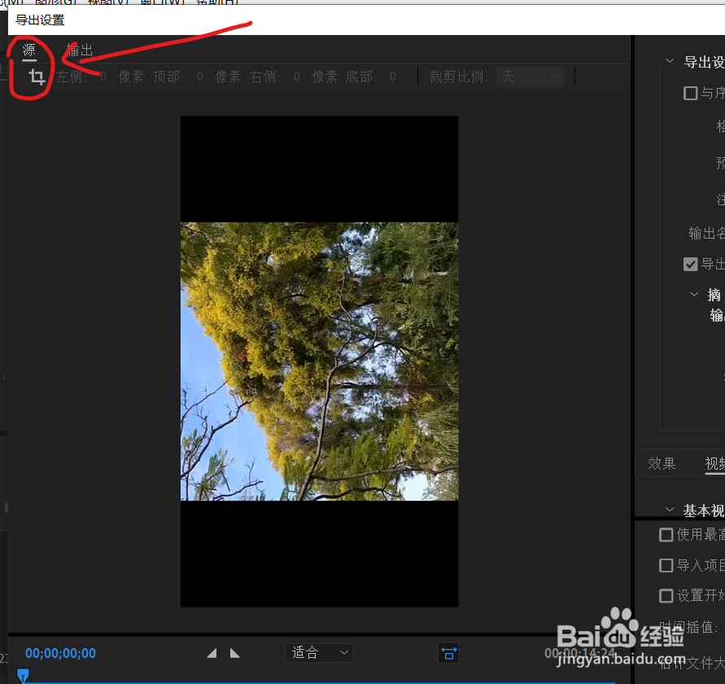
Task: Open the 裁剪比例 dropdown
Action: pos(530,77)
